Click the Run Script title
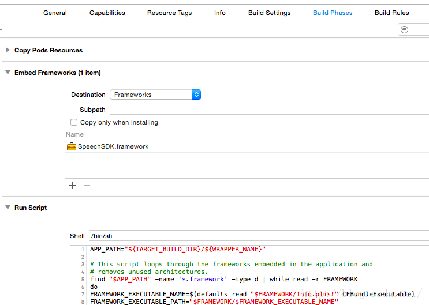429x305 pixels. point(31,208)
